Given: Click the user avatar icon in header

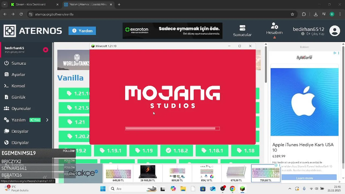Looking at the screenshot, I should (x=335, y=31).
